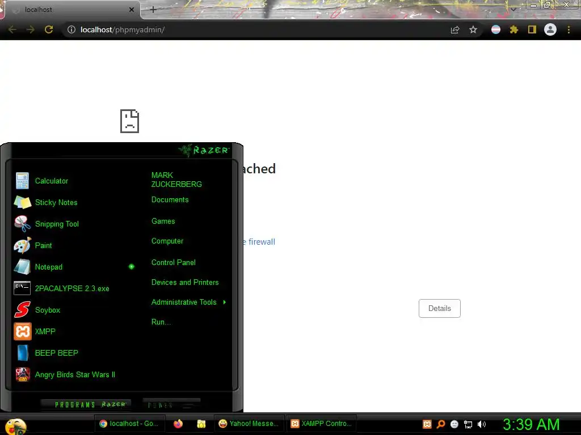Open Firefox from the taskbar

(178, 424)
